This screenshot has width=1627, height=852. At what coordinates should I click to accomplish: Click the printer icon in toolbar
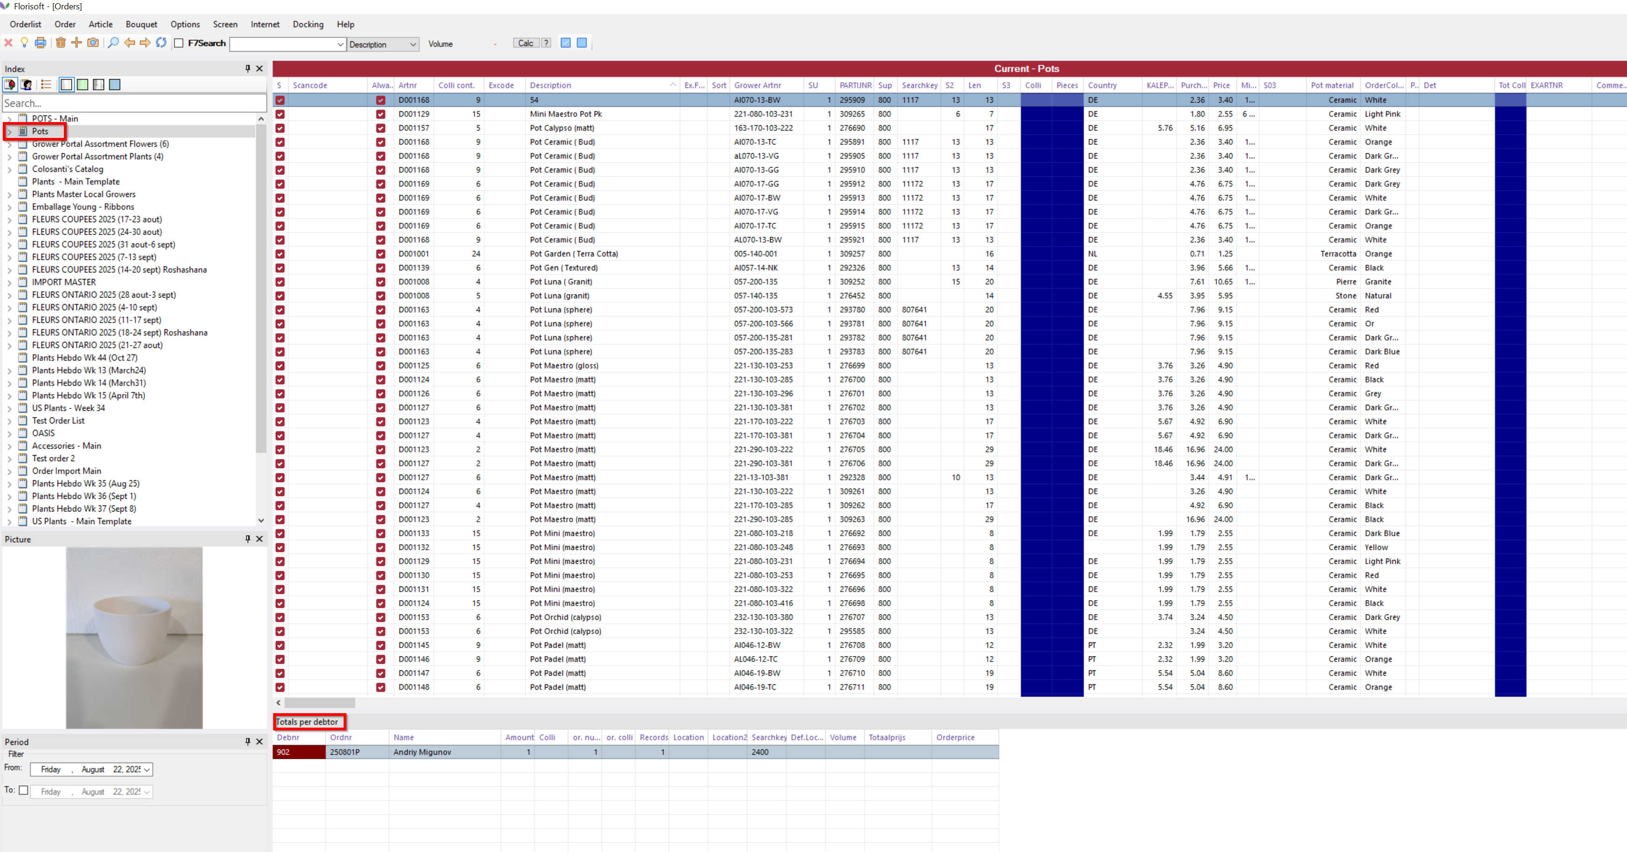[41, 43]
